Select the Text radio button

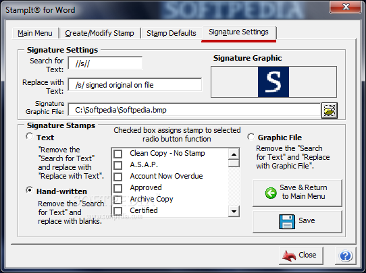pos(30,136)
